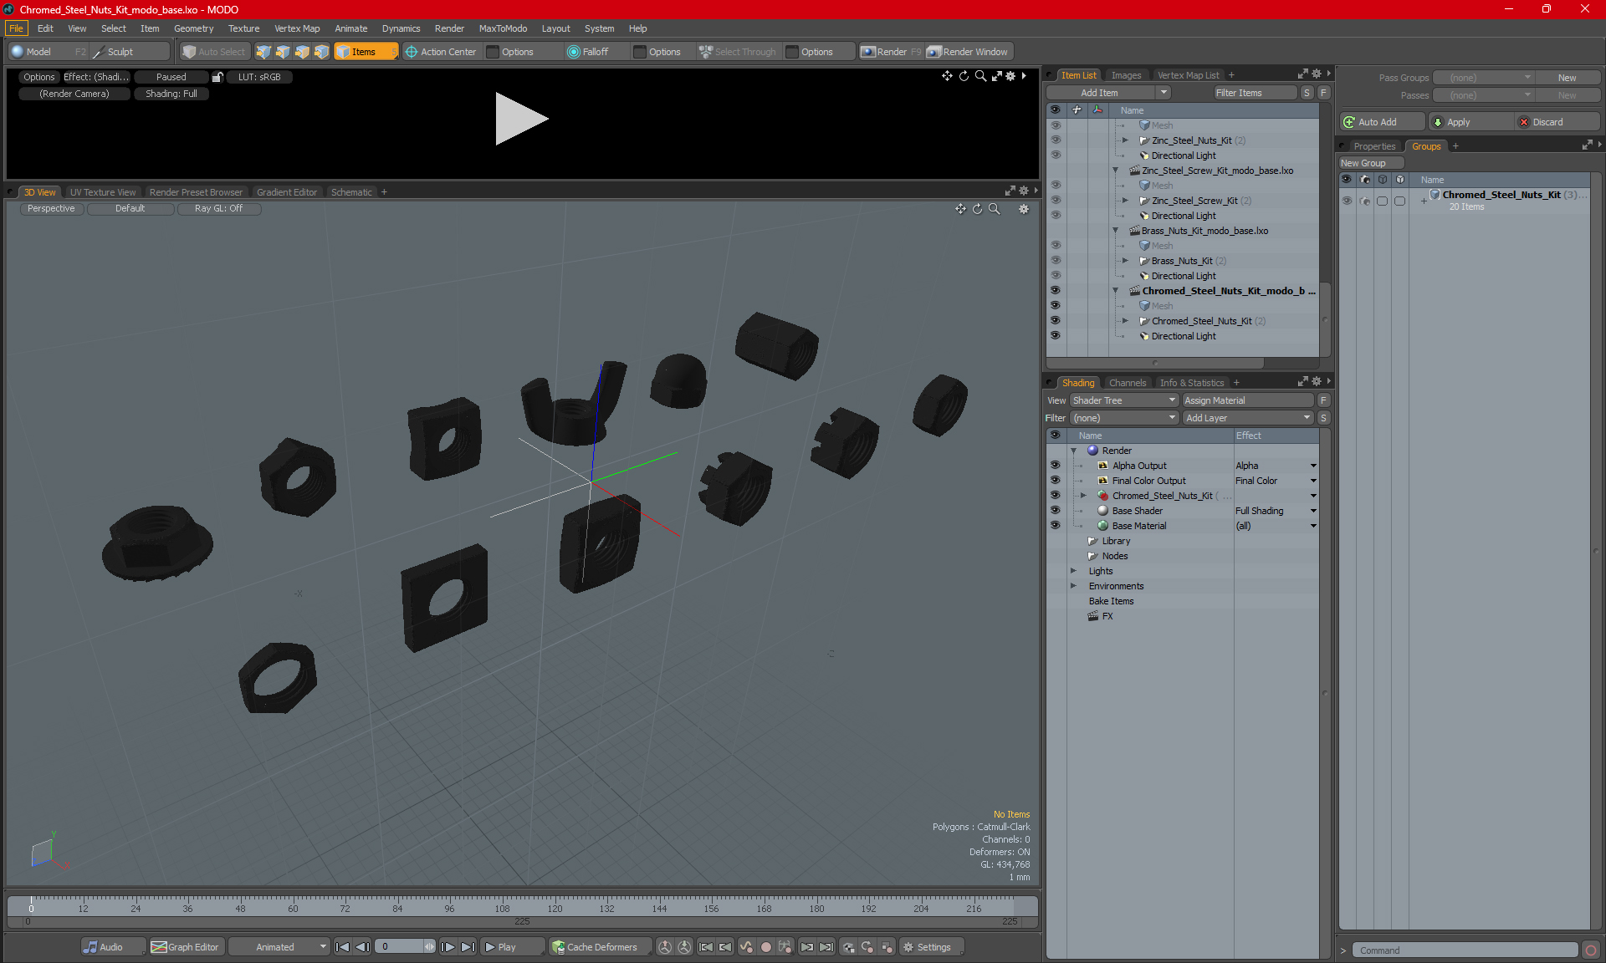
Task: Click Assign Material button
Action: [x=1249, y=400]
